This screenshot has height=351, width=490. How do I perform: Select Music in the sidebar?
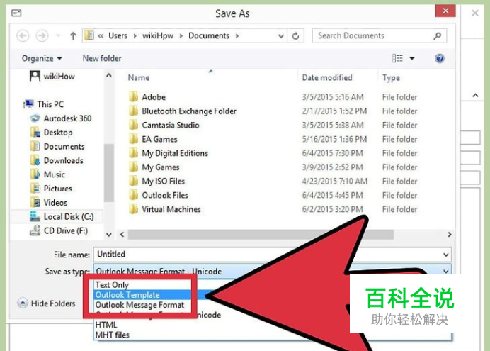pos(48,174)
